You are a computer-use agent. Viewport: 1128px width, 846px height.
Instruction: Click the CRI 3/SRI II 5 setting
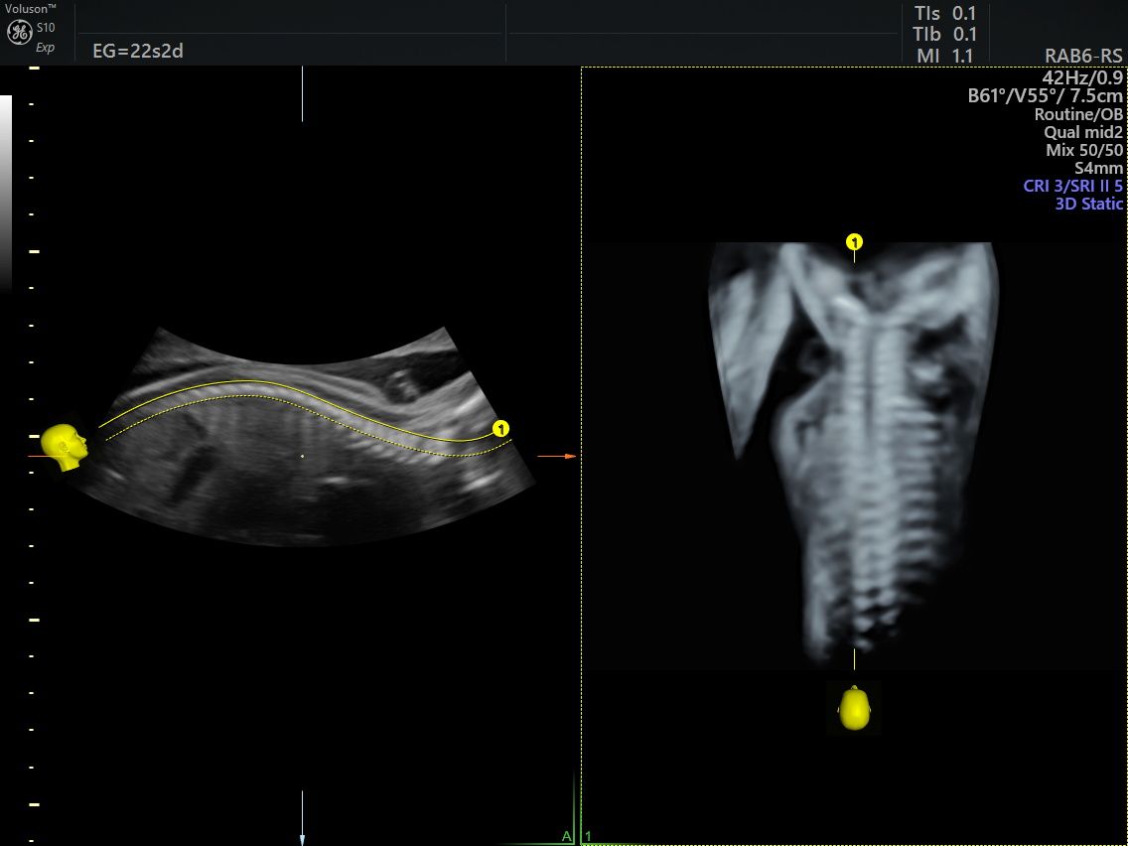[1072, 186]
